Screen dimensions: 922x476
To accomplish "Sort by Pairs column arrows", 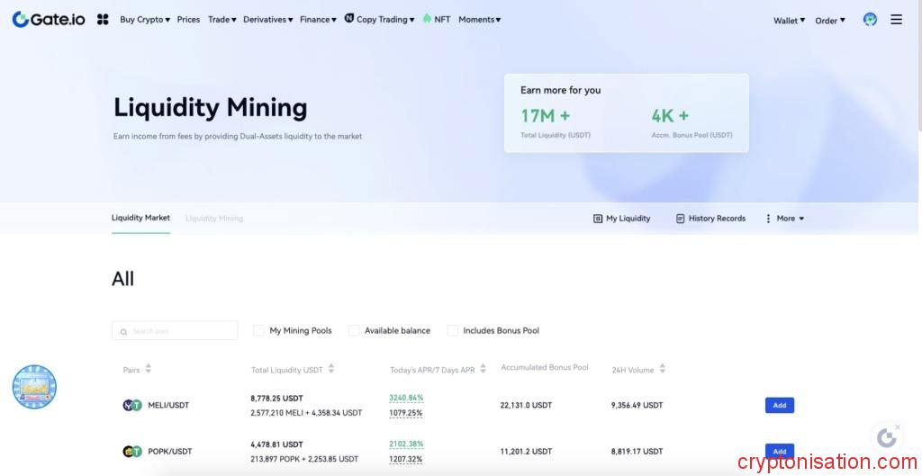I will [149, 368].
